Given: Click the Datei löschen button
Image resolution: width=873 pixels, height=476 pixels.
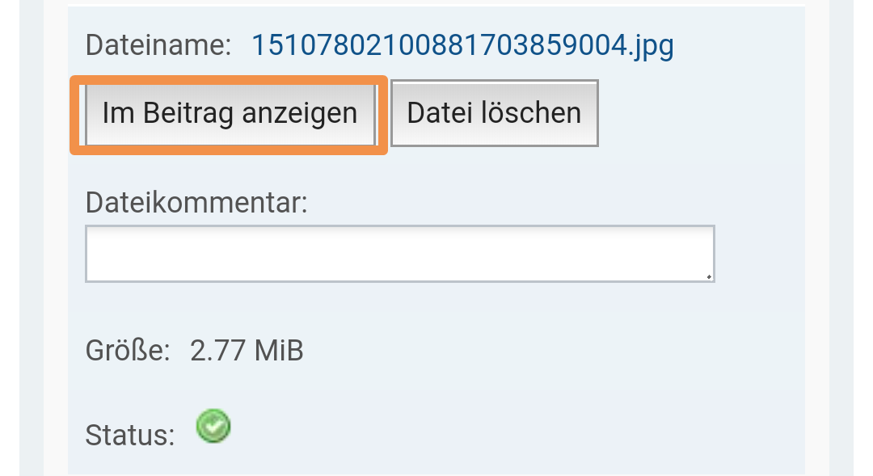Looking at the screenshot, I should click(494, 113).
